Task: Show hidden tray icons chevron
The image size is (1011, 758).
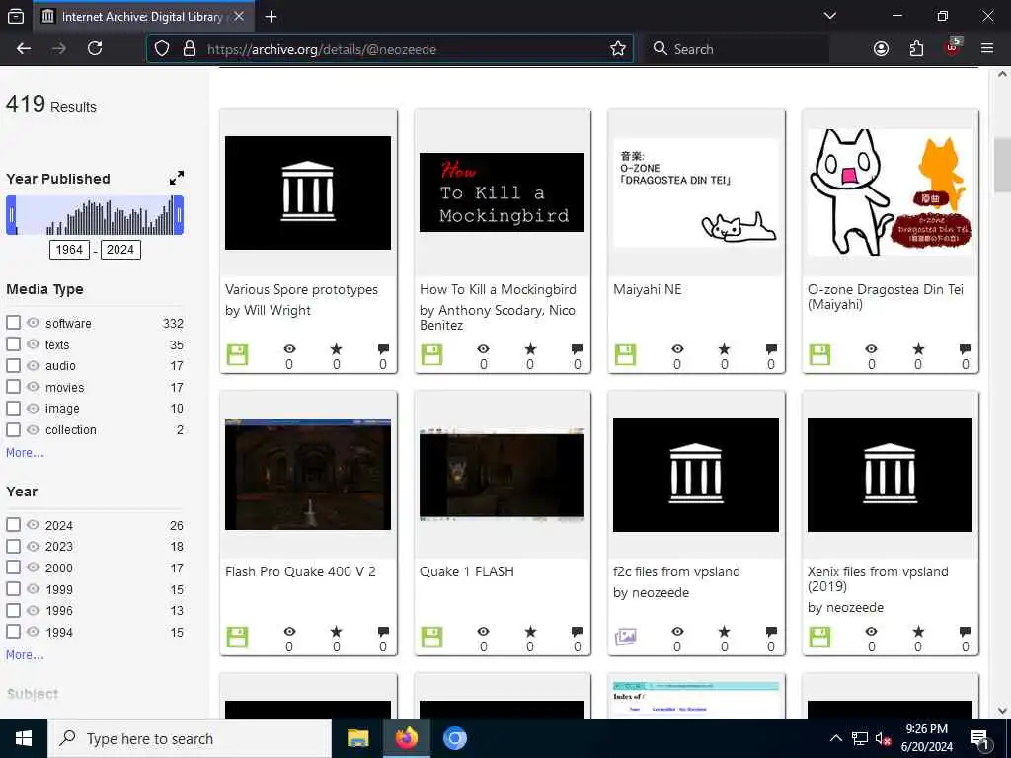Action: [x=835, y=738]
